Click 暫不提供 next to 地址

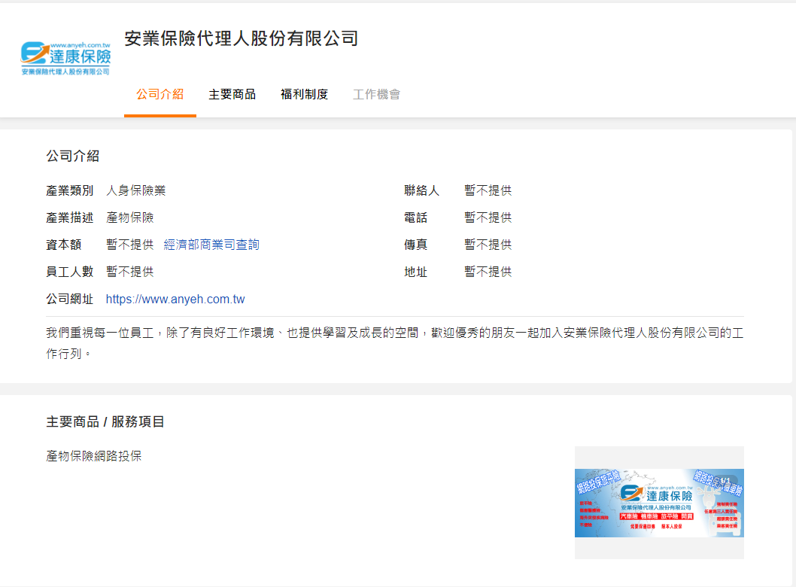click(488, 272)
